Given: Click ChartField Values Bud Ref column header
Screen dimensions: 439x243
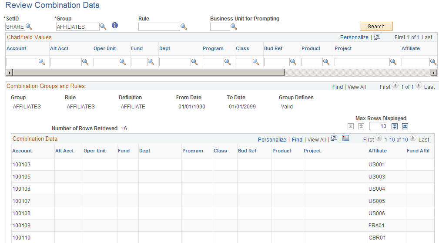Looking at the screenshot, I should (273, 48).
